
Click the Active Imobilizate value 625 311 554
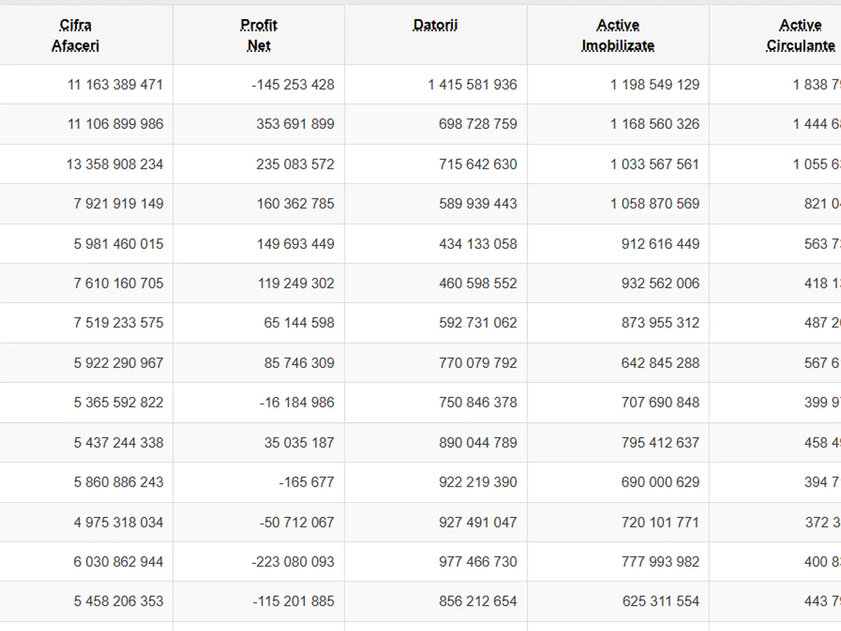click(660, 602)
